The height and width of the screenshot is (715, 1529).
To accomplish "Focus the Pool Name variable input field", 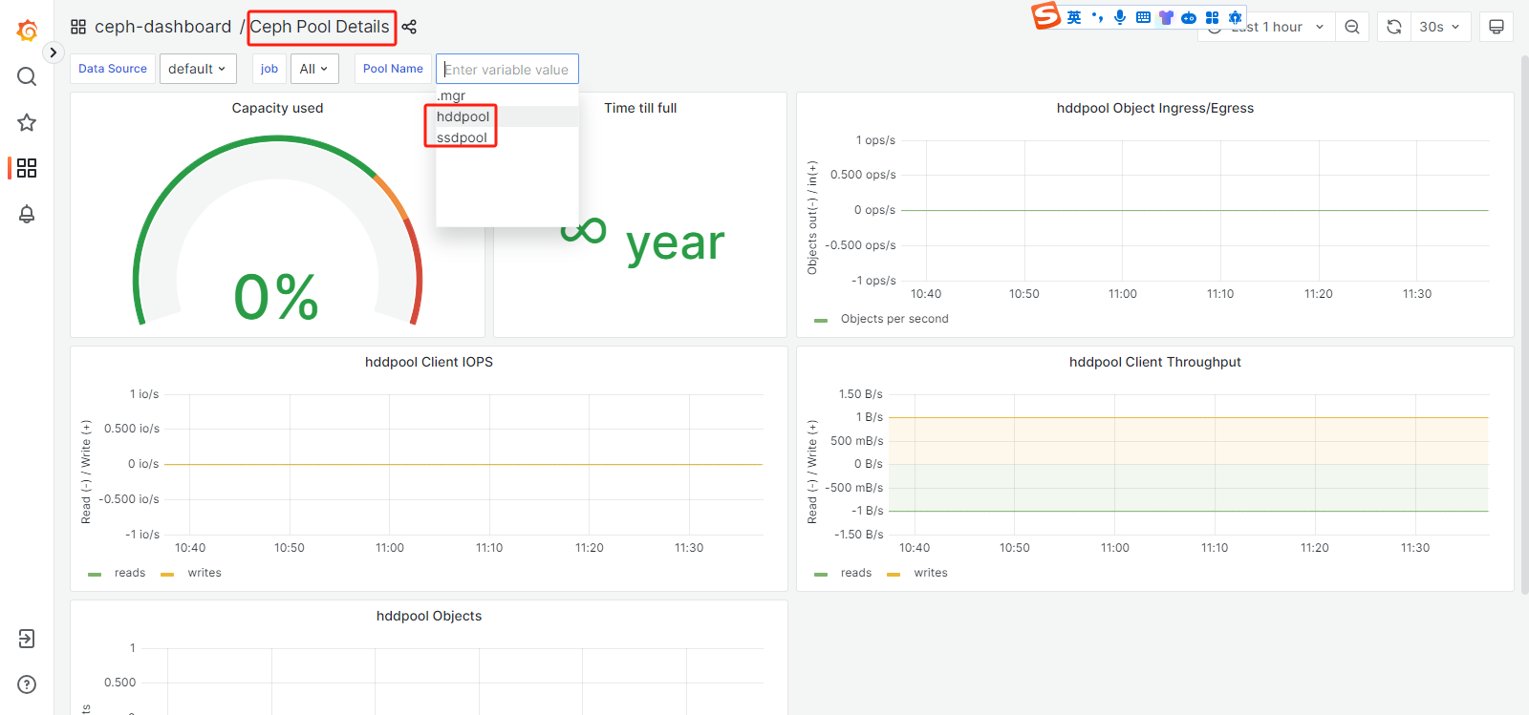I will point(507,69).
